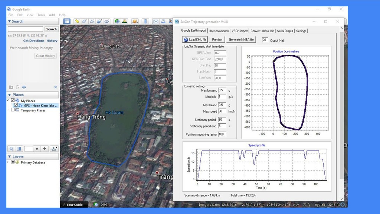Screen dimensions: 380x214
Task: Select the ruler tool icon
Action: [x=145, y=21]
